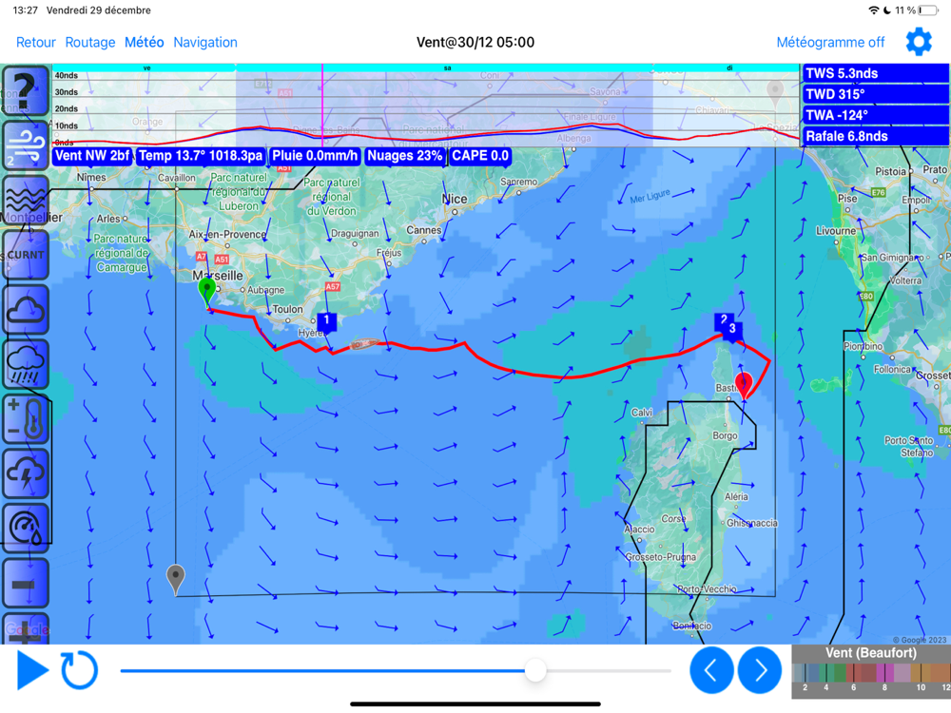This screenshot has width=951, height=713.
Task: Tap the Nice city label on map
Action: pos(455,199)
